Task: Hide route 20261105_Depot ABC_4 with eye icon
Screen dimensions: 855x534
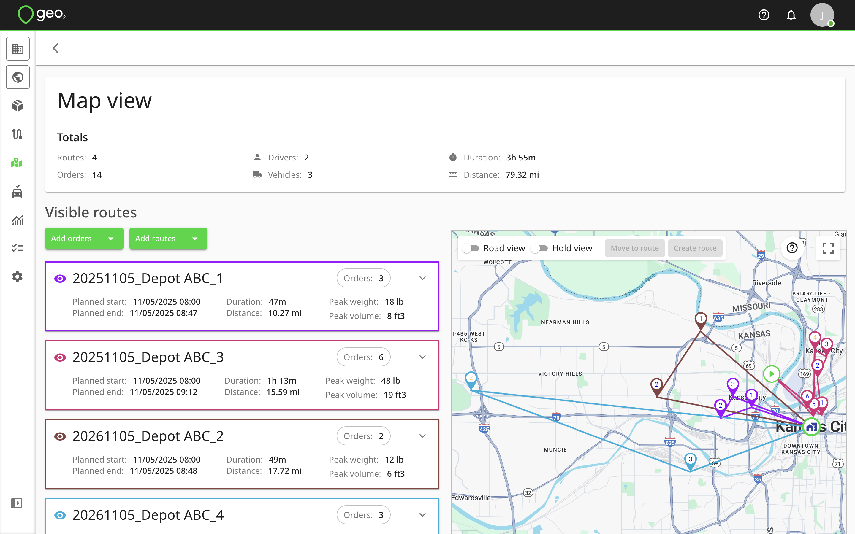Action: (x=60, y=515)
